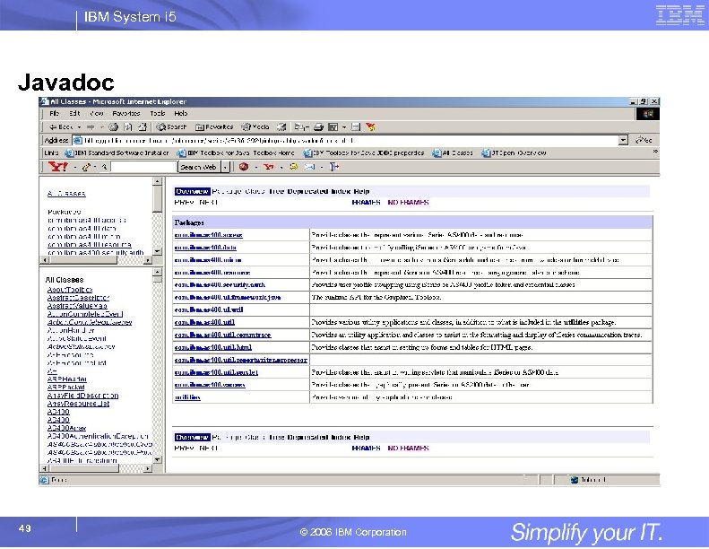Click the Discuss icon in the toolbar
The image size is (709, 549).
click(356, 127)
